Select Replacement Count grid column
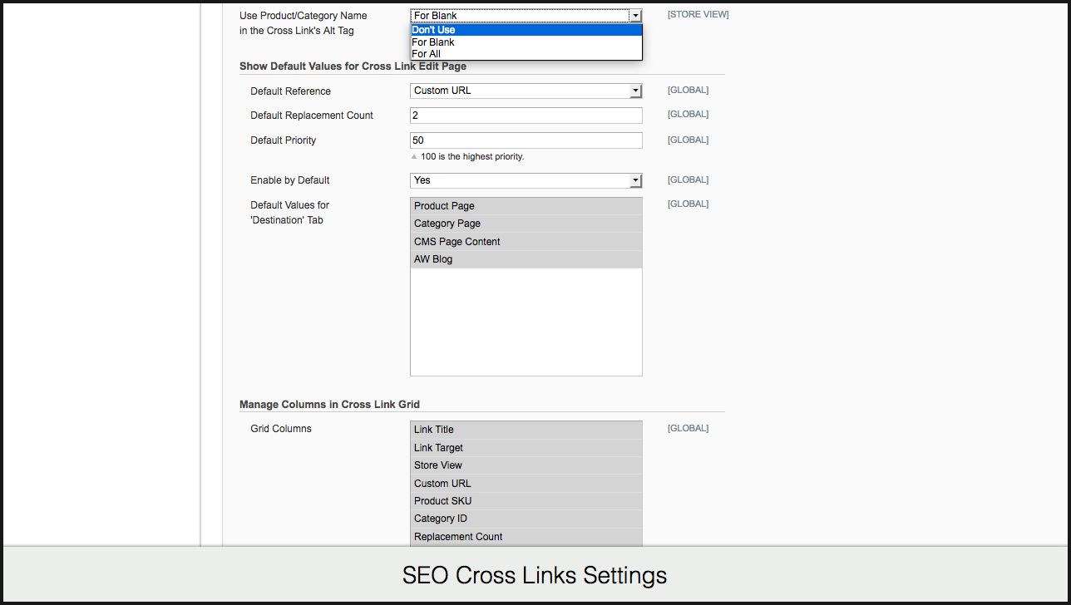This screenshot has width=1071, height=605. [526, 537]
